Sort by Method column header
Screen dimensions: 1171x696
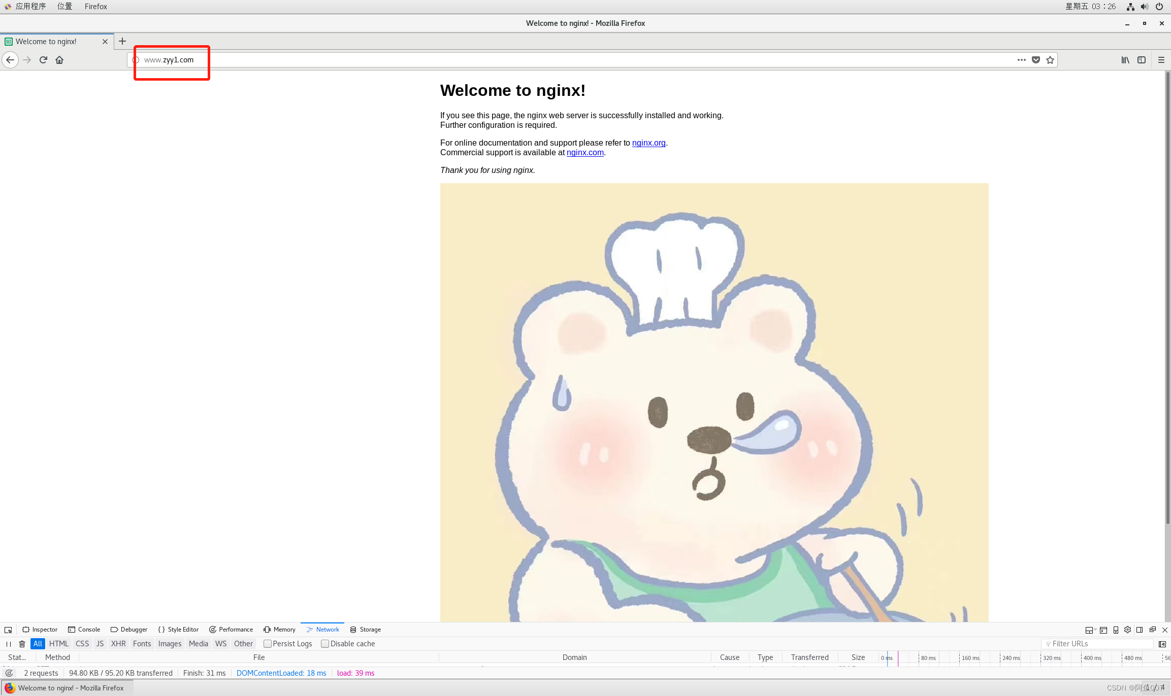point(57,657)
